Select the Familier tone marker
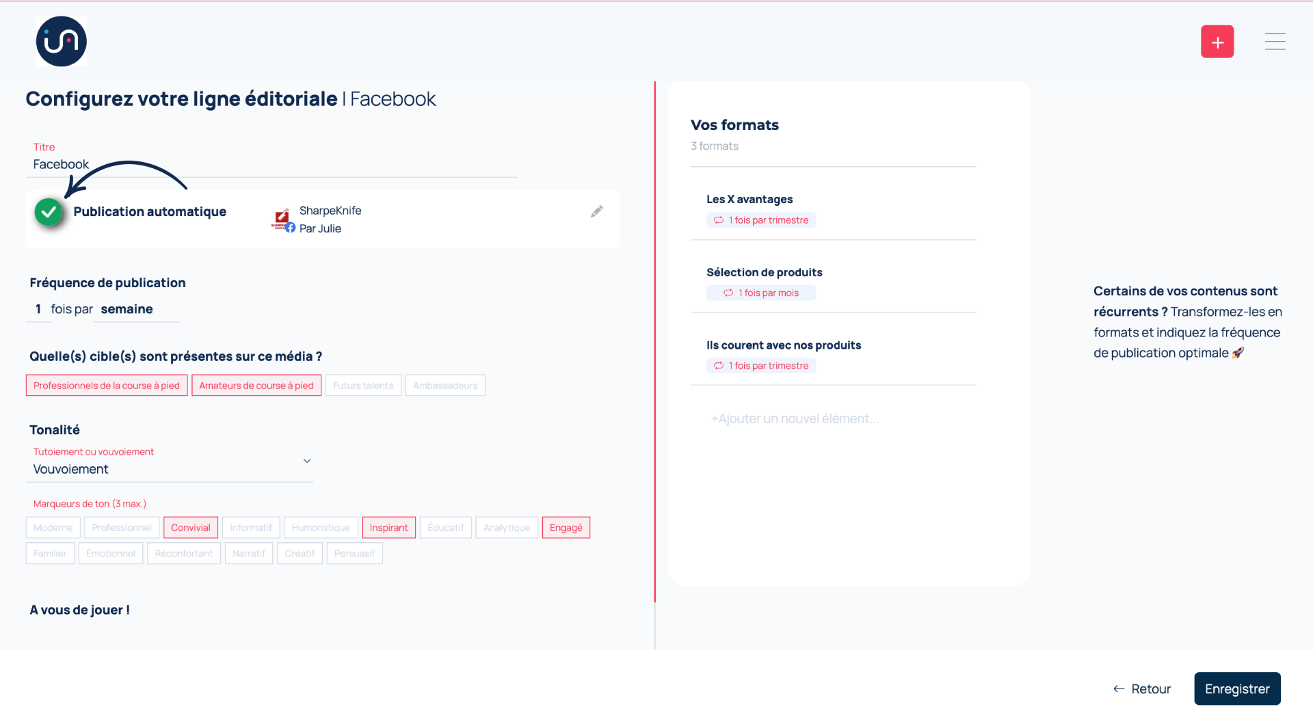This screenshot has width=1313, height=709. (50, 554)
